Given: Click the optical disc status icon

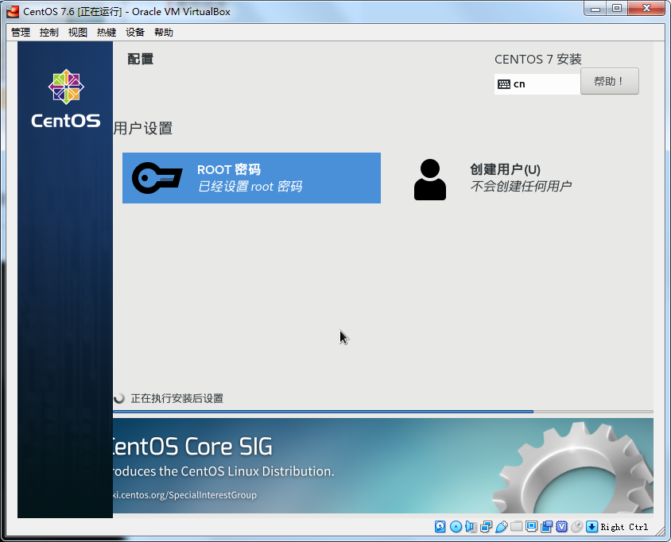Looking at the screenshot, I should point(456,527).
